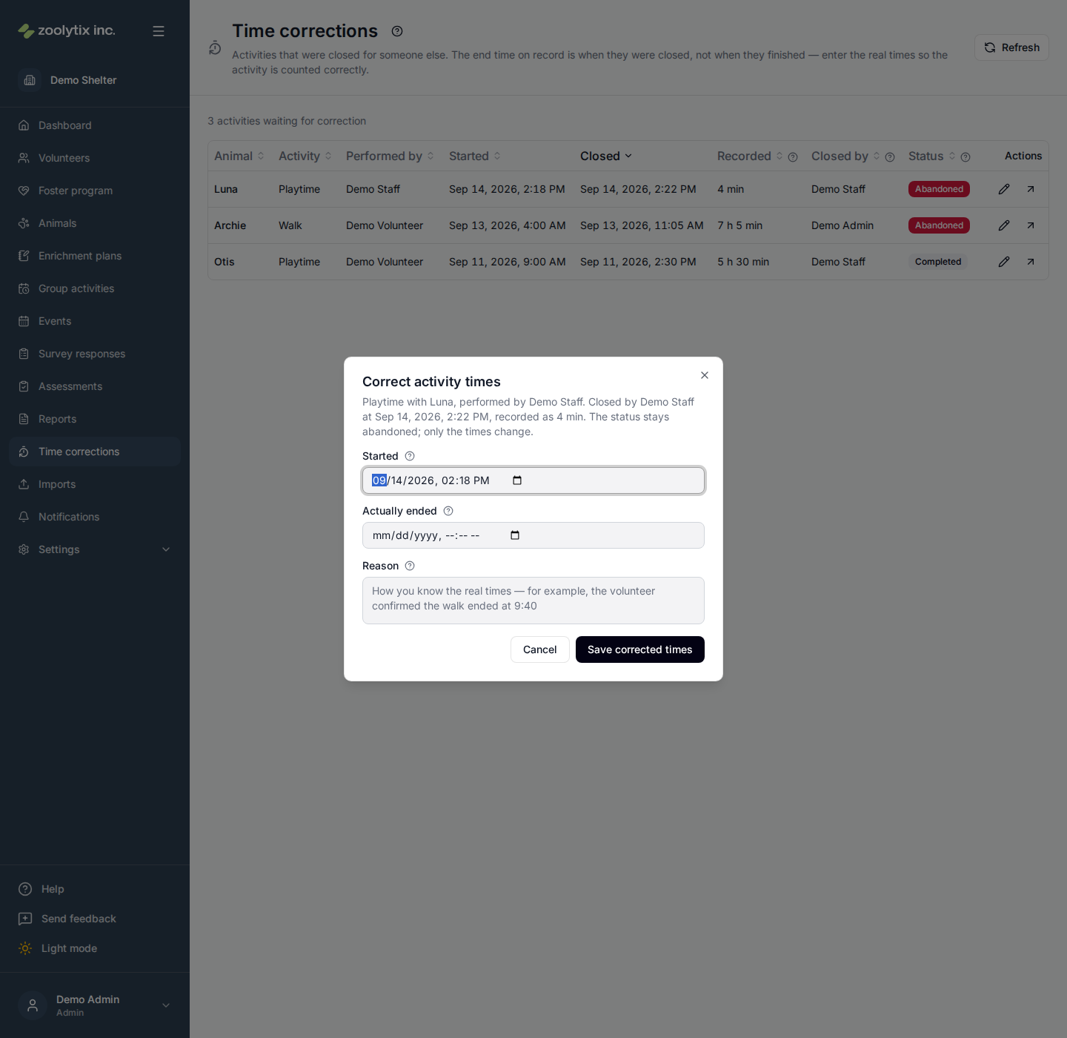Refresh the time corrections list
The width and height of the screenshot is (1067, 1038).
pos(1011,47)
